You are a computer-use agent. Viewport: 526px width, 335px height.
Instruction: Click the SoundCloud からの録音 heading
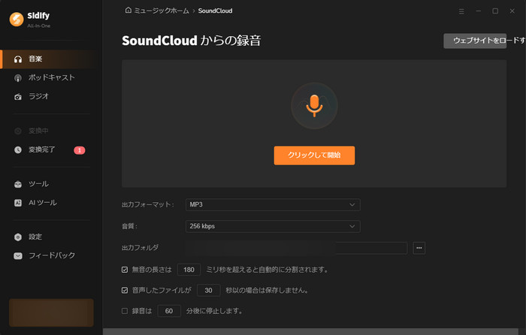pyautogui.click(x=191, y=41)
